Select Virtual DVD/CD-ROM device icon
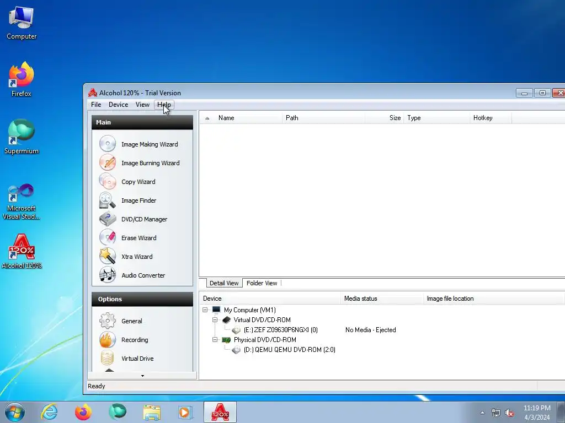Viewport: 565px width, 423px height. [226, 320]
